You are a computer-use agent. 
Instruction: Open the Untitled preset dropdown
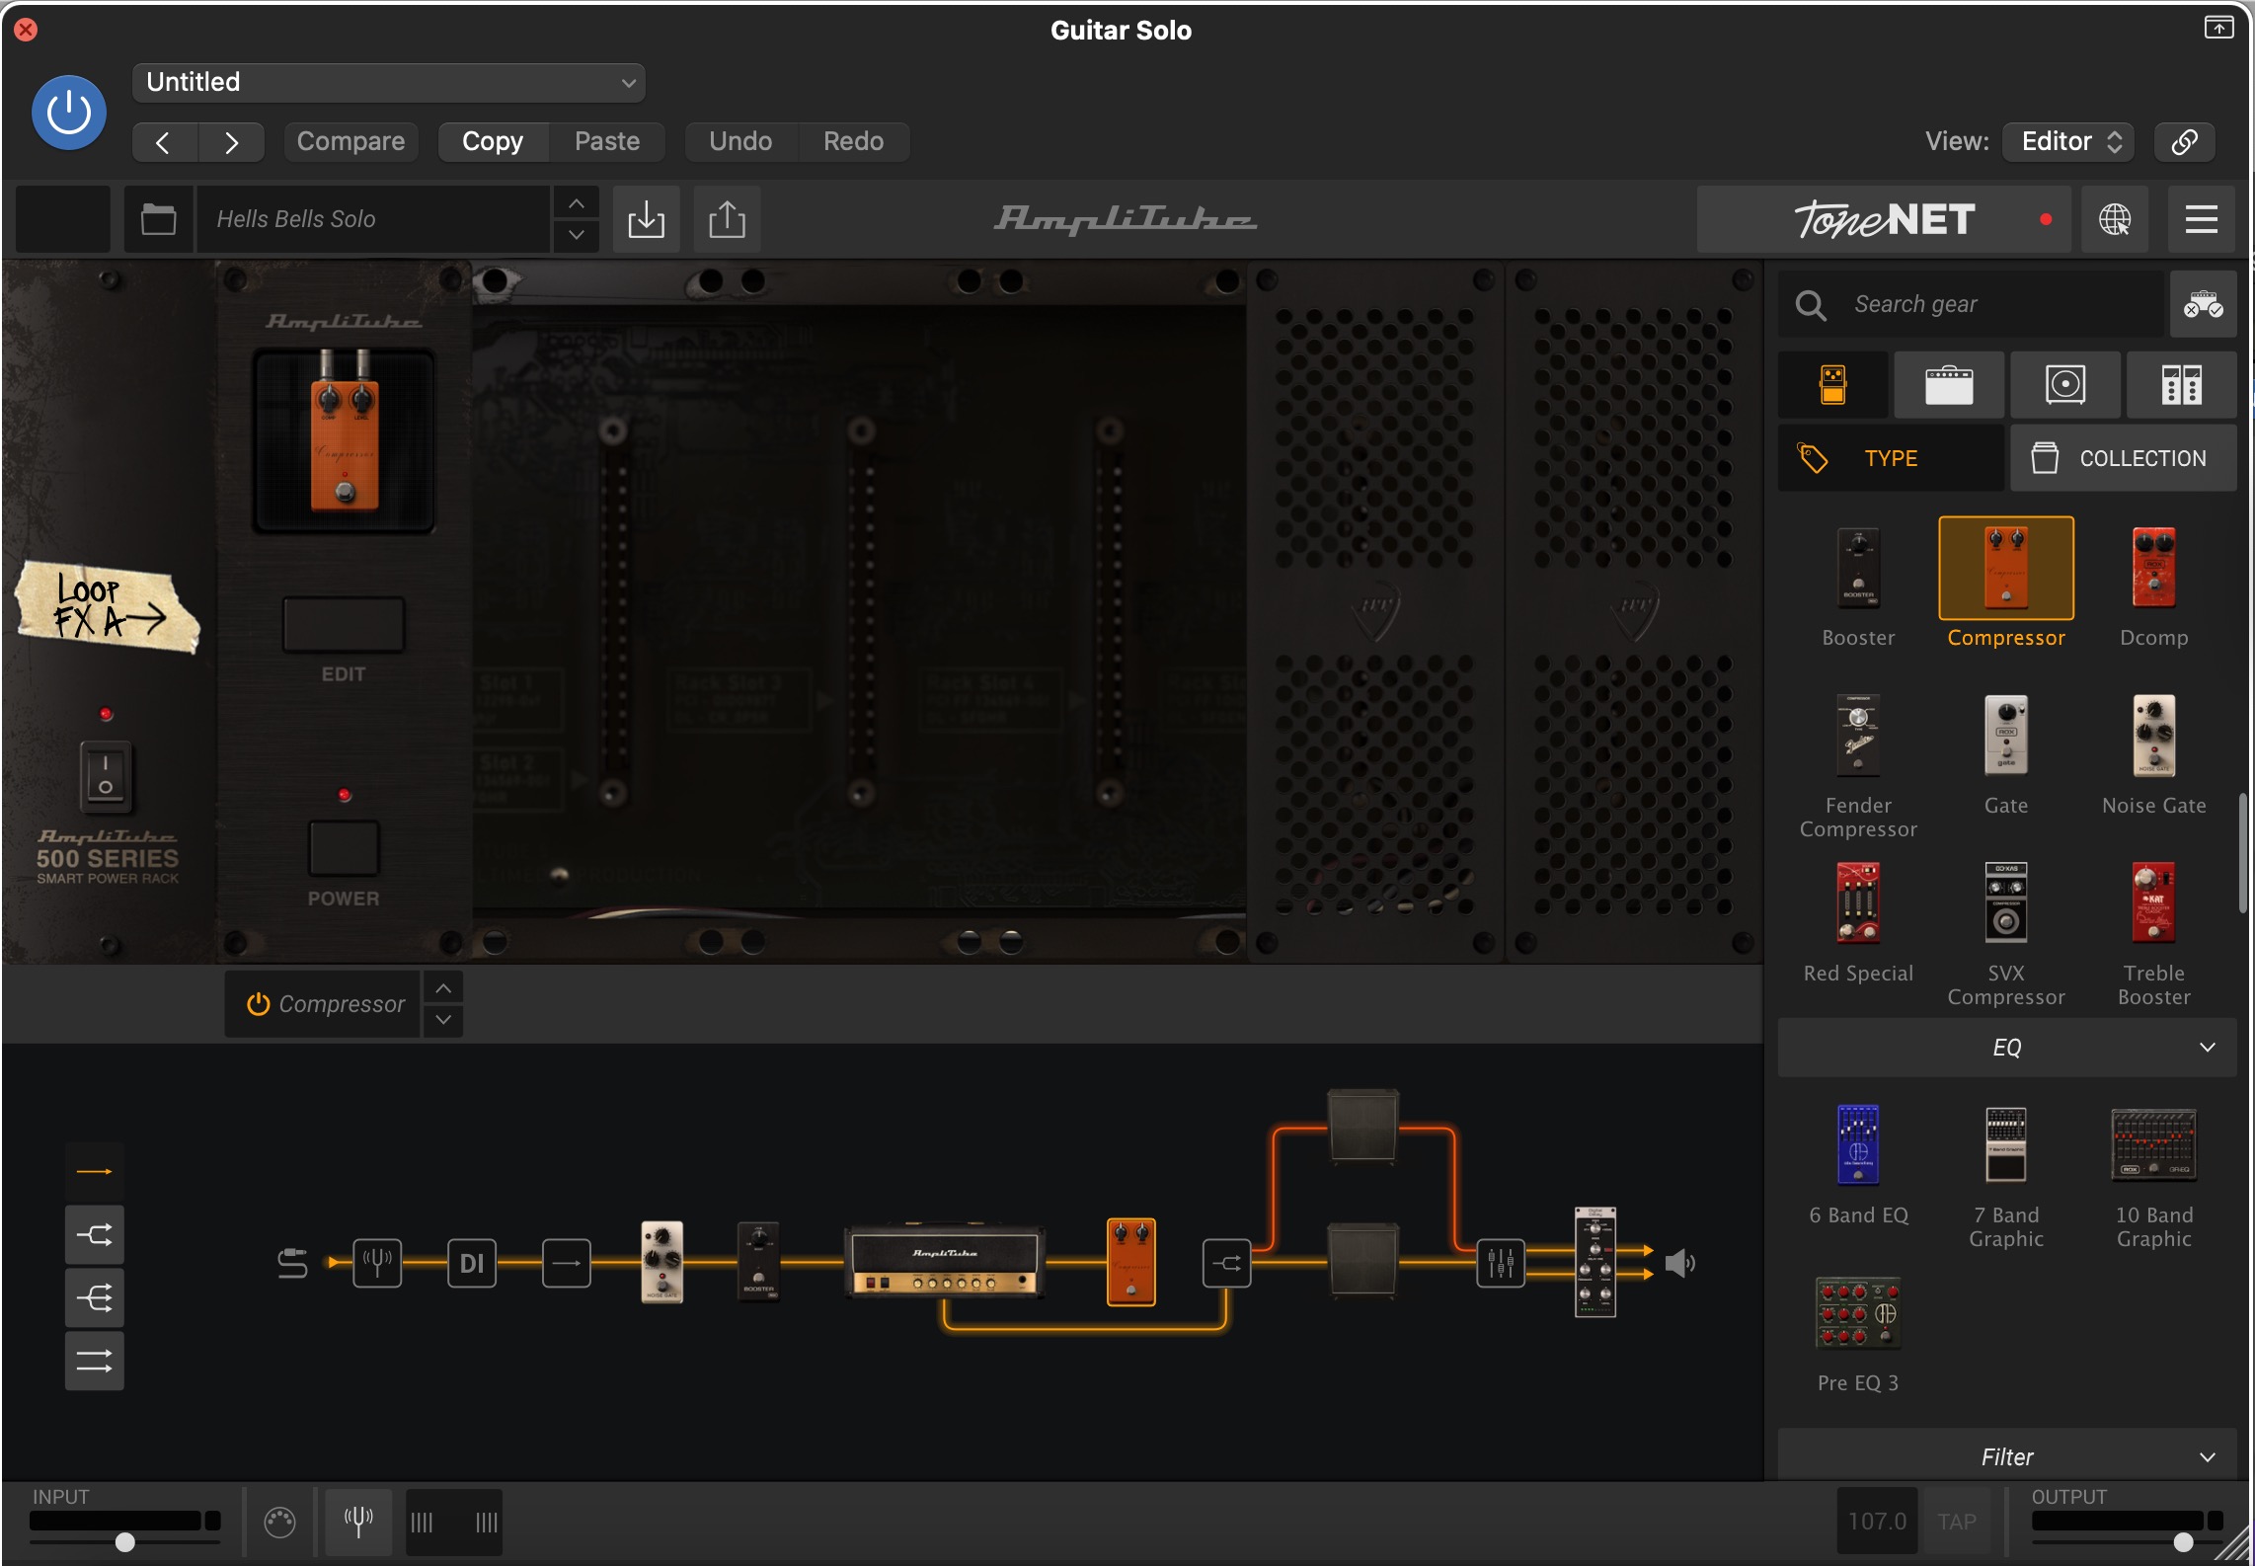tap(388, 82)
